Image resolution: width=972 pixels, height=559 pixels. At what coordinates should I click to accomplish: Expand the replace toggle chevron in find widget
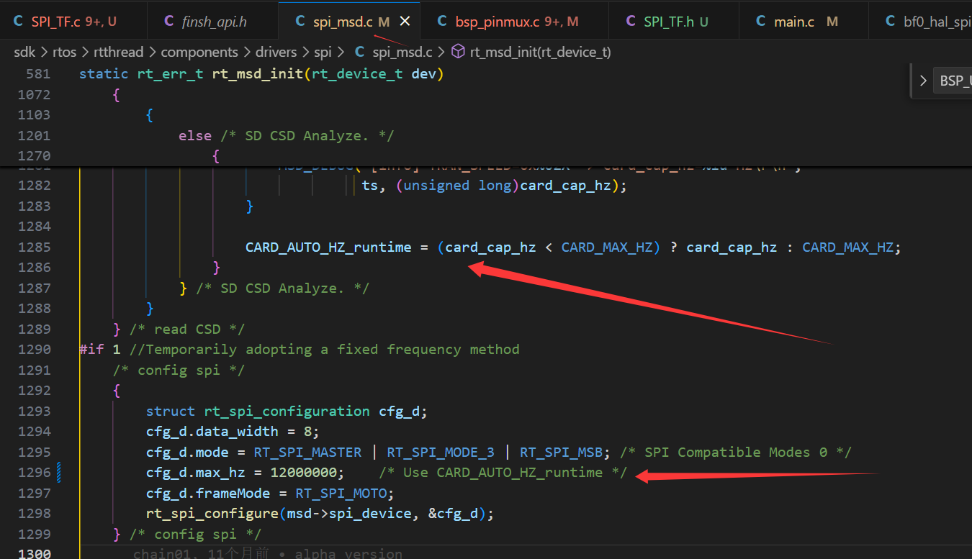922,81
